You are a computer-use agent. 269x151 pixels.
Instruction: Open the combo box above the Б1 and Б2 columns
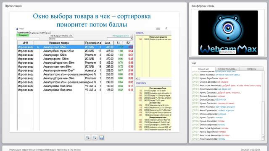[120, 39]
